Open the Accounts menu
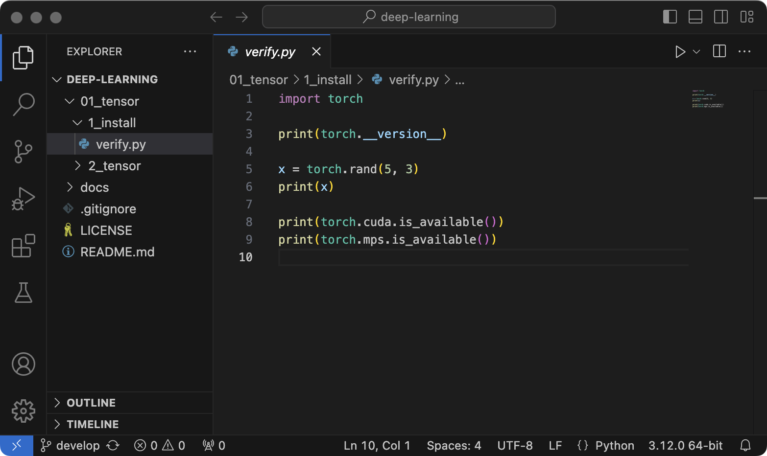This screenshot has width=767, height=456. (23, 364)
